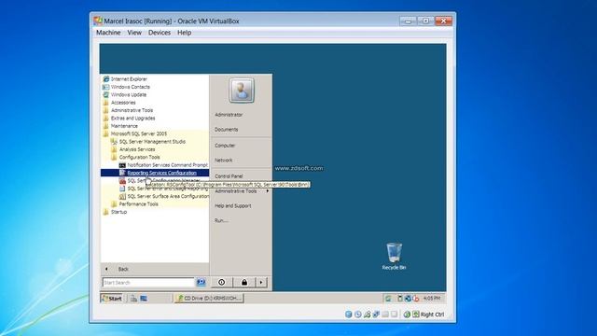Lock the computer with the padlock button

(x=244, y=282)
